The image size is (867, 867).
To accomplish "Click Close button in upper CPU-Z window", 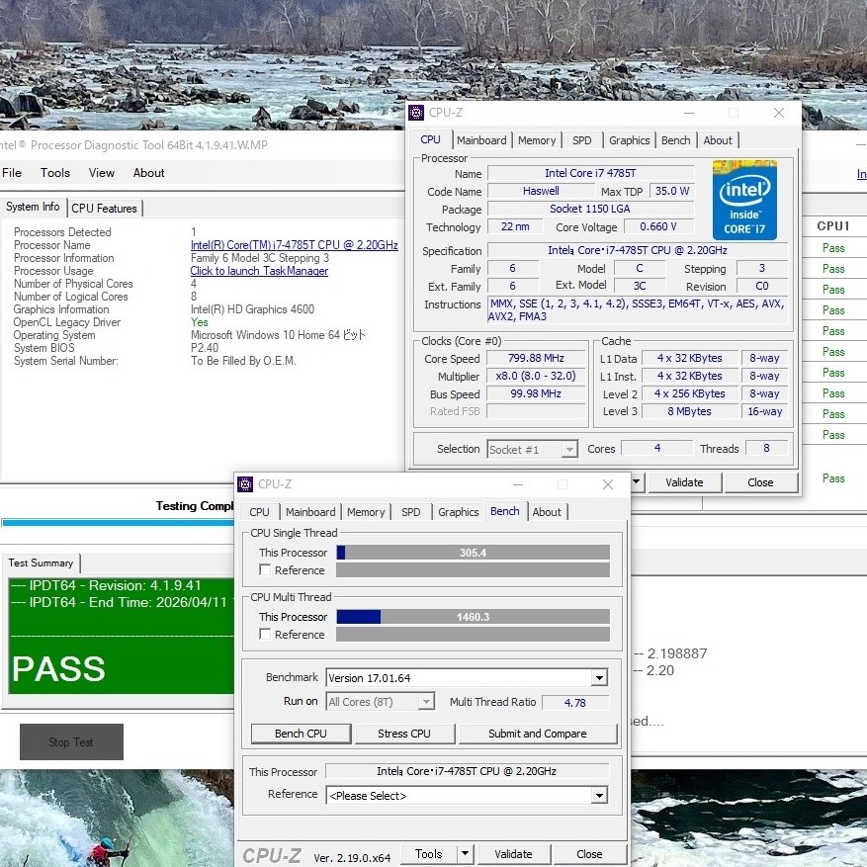I will 760,482.
